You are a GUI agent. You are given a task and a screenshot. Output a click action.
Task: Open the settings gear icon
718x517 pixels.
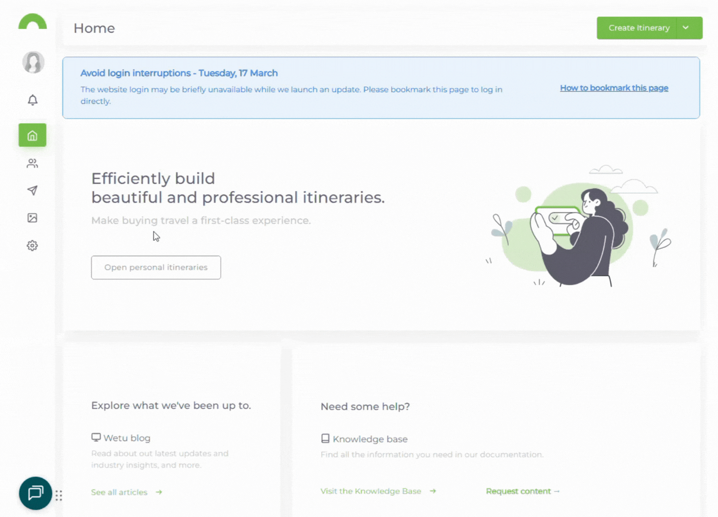pyautogui.click(x=32, y=245)
